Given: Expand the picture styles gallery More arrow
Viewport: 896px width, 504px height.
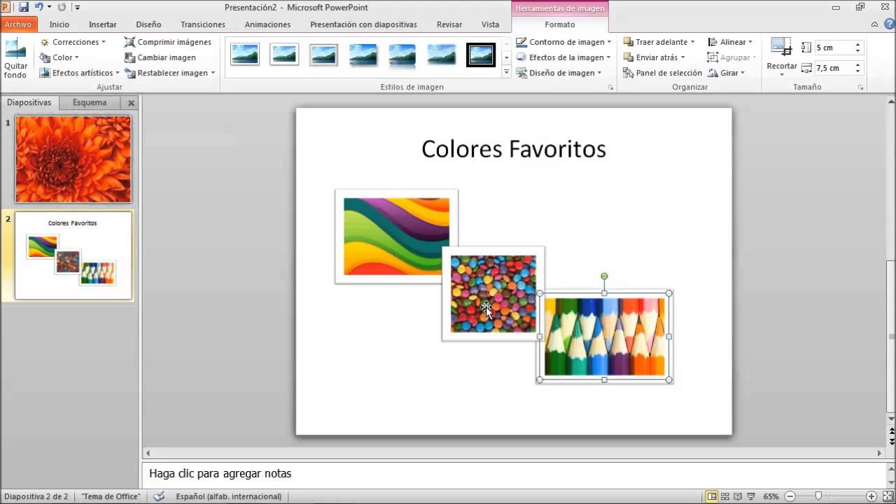Looking at the screenshot, I should (x=507, y=72).
